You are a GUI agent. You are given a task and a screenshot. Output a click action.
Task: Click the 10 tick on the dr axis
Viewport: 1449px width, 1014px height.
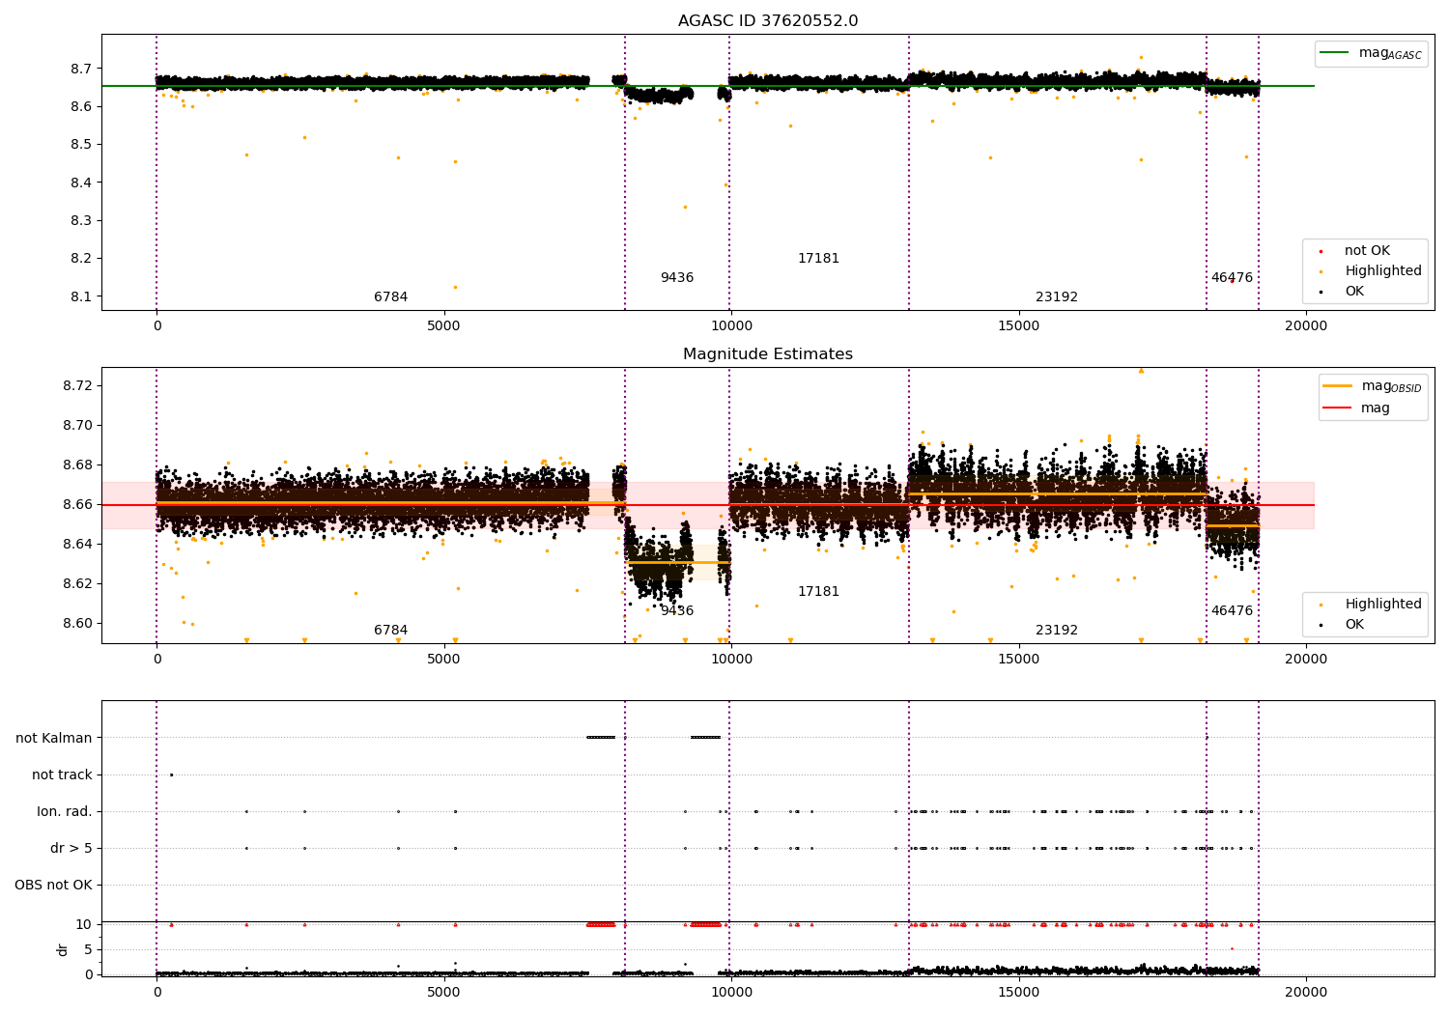click(x=84, y=924)
